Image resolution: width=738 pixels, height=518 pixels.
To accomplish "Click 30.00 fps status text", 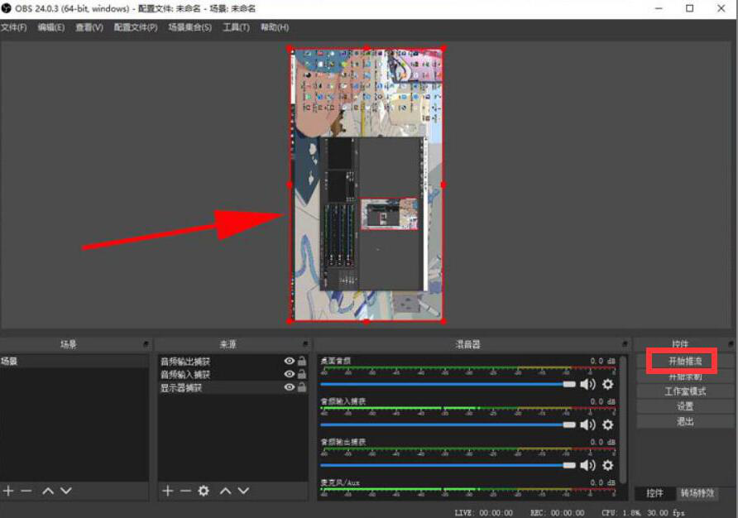I will [665, 512].
